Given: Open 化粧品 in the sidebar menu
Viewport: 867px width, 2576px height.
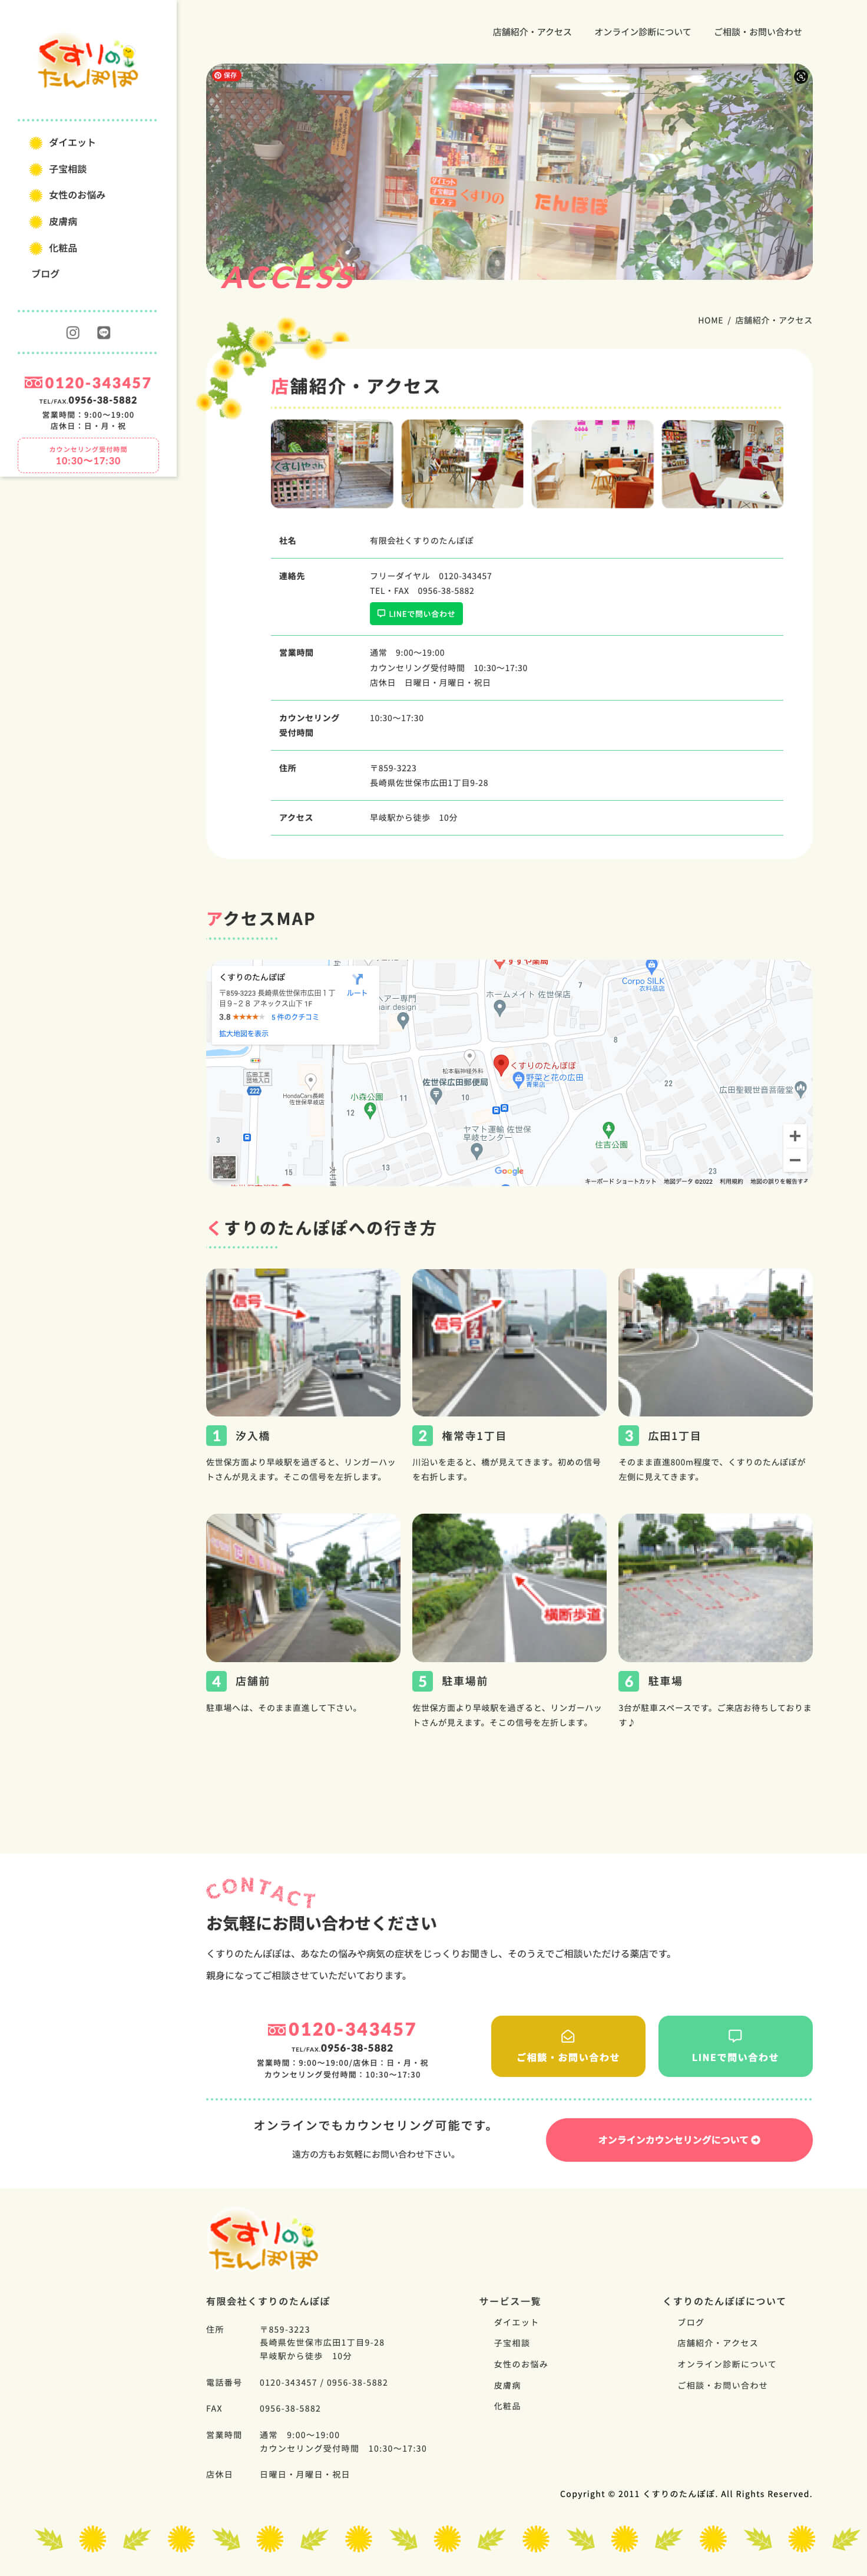Looking at the screenshot, I should tap(63, 248).
